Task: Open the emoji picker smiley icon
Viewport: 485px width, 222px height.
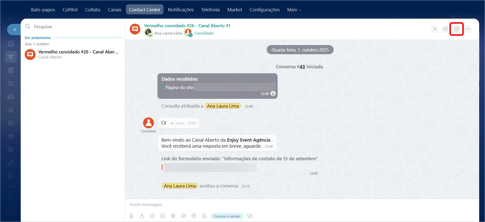Action: (x=163, y=216)
